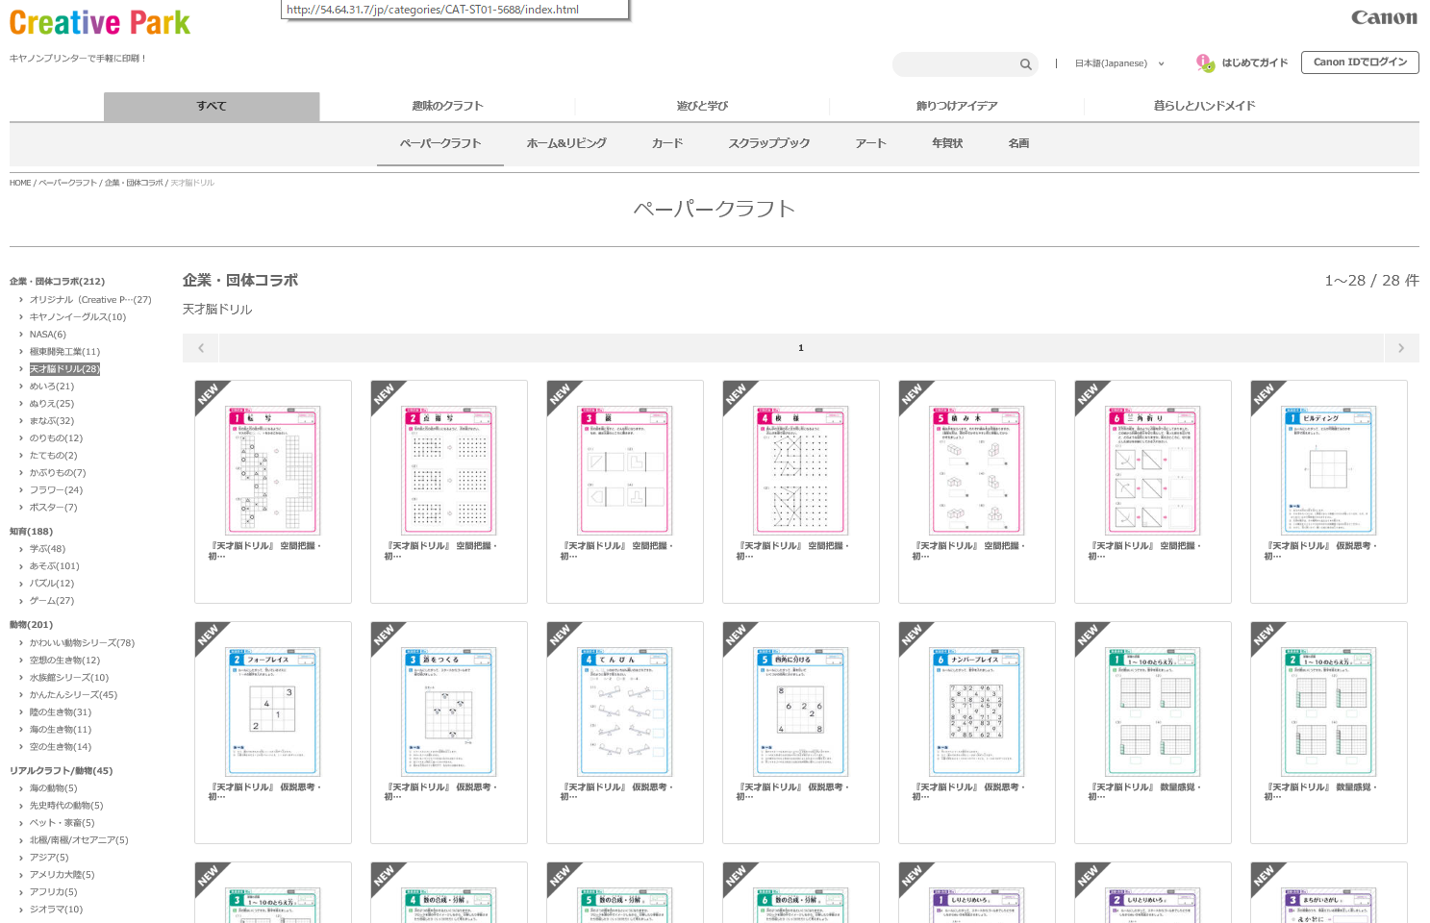Select the 趣味のクラフト tab
The width and height of the screenshot is (1430, 923).
pyautogui.click(x=447, y=106)
